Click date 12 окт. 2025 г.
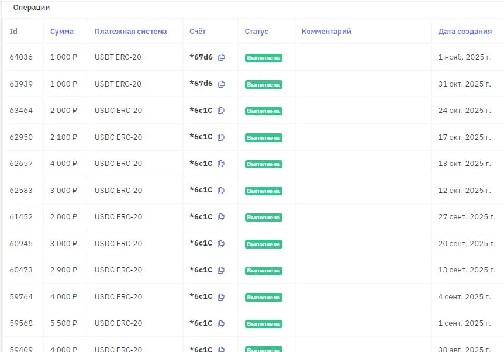504x352 pixels. (x=464, y=190)
